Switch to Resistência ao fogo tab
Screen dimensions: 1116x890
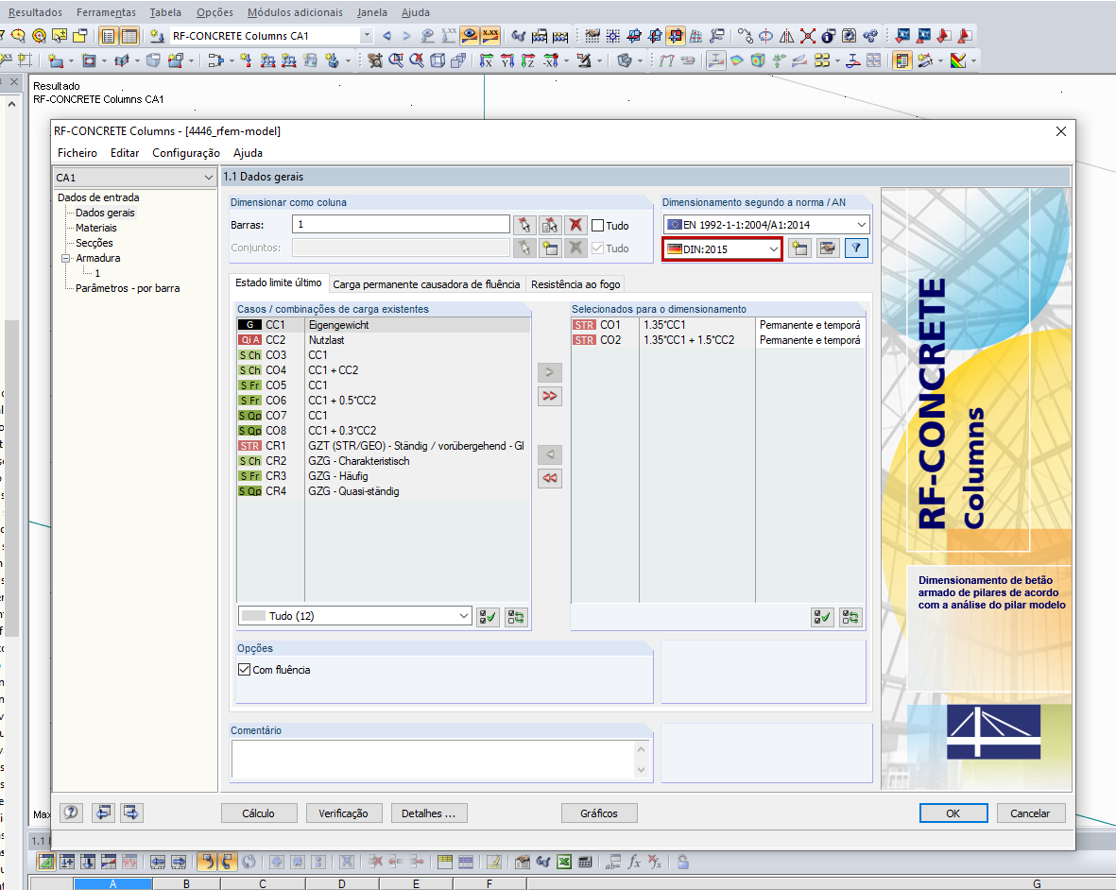tap(575, 284)
